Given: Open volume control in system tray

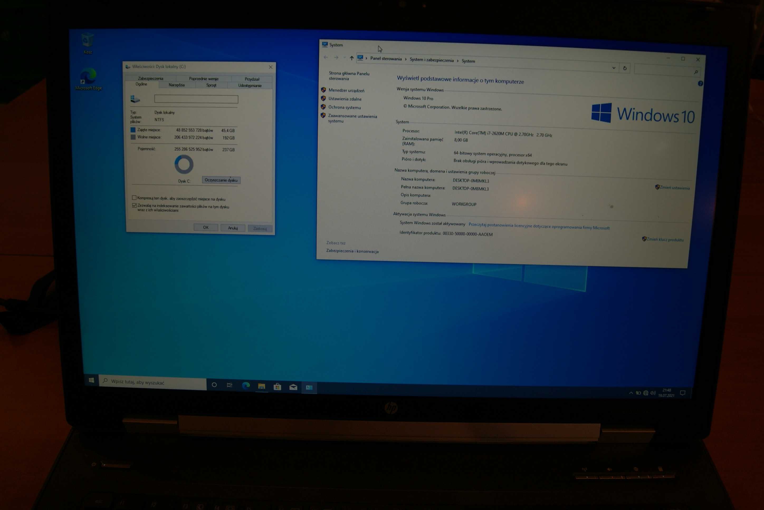Looking at the screenshot, I should tap(653, 393).
